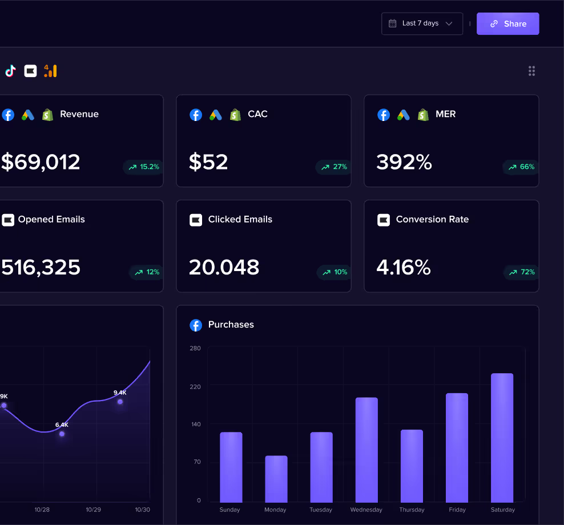Select the Google Analytics 4 icon
Screen dimensions: 564x525
[50, 71]
